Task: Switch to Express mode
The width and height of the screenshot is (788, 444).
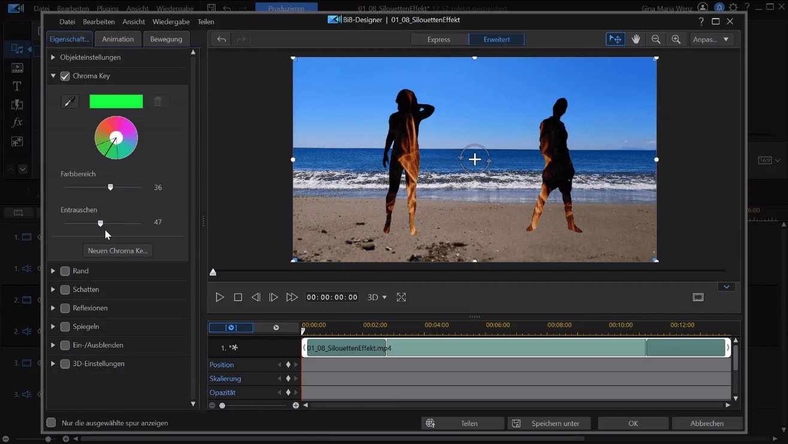Action: [x=439, y=40]
